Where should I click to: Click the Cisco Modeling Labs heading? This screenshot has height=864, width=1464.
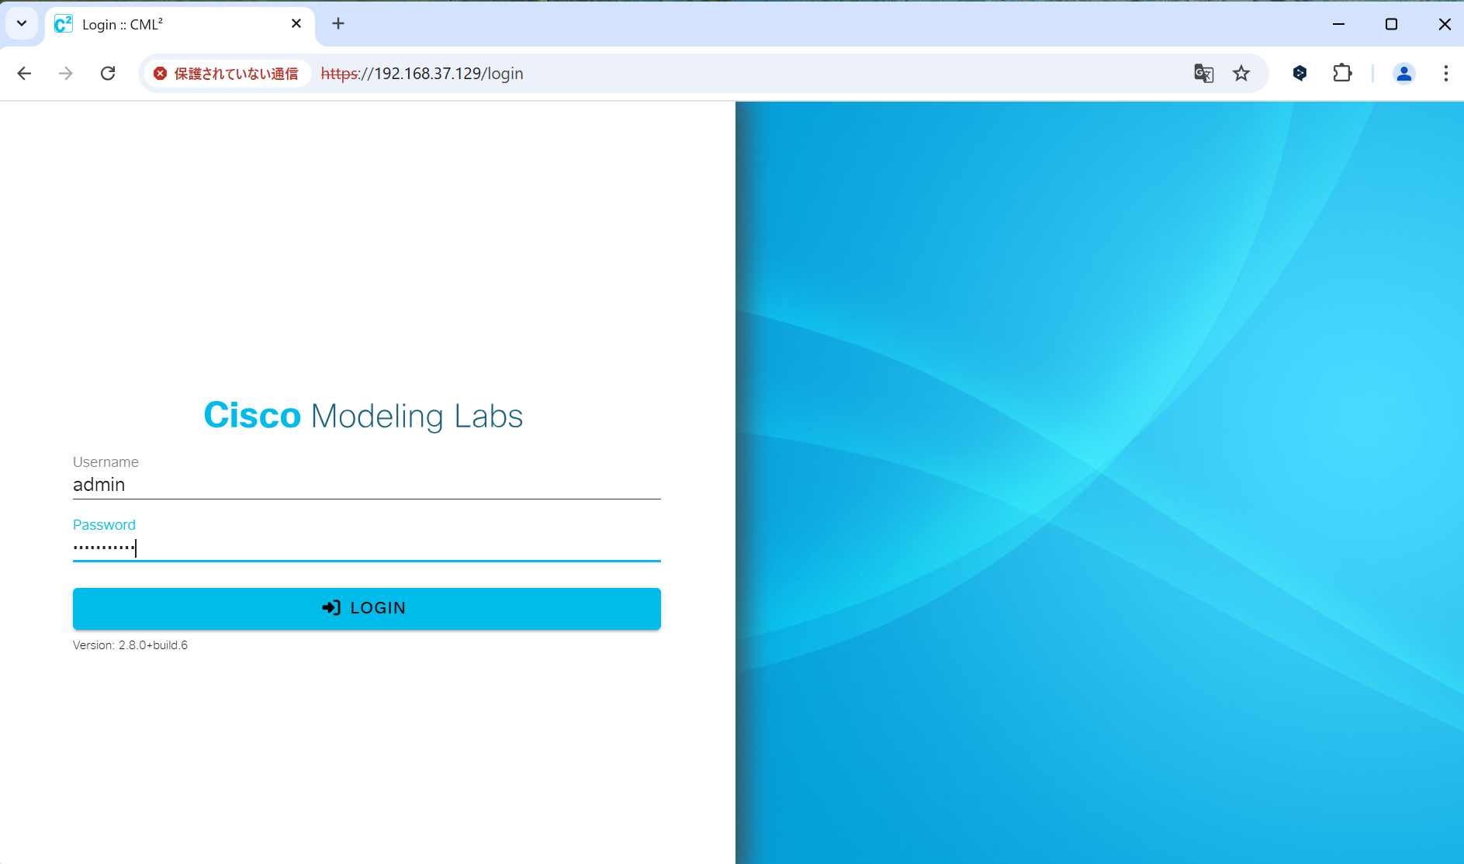pos(363,416)
